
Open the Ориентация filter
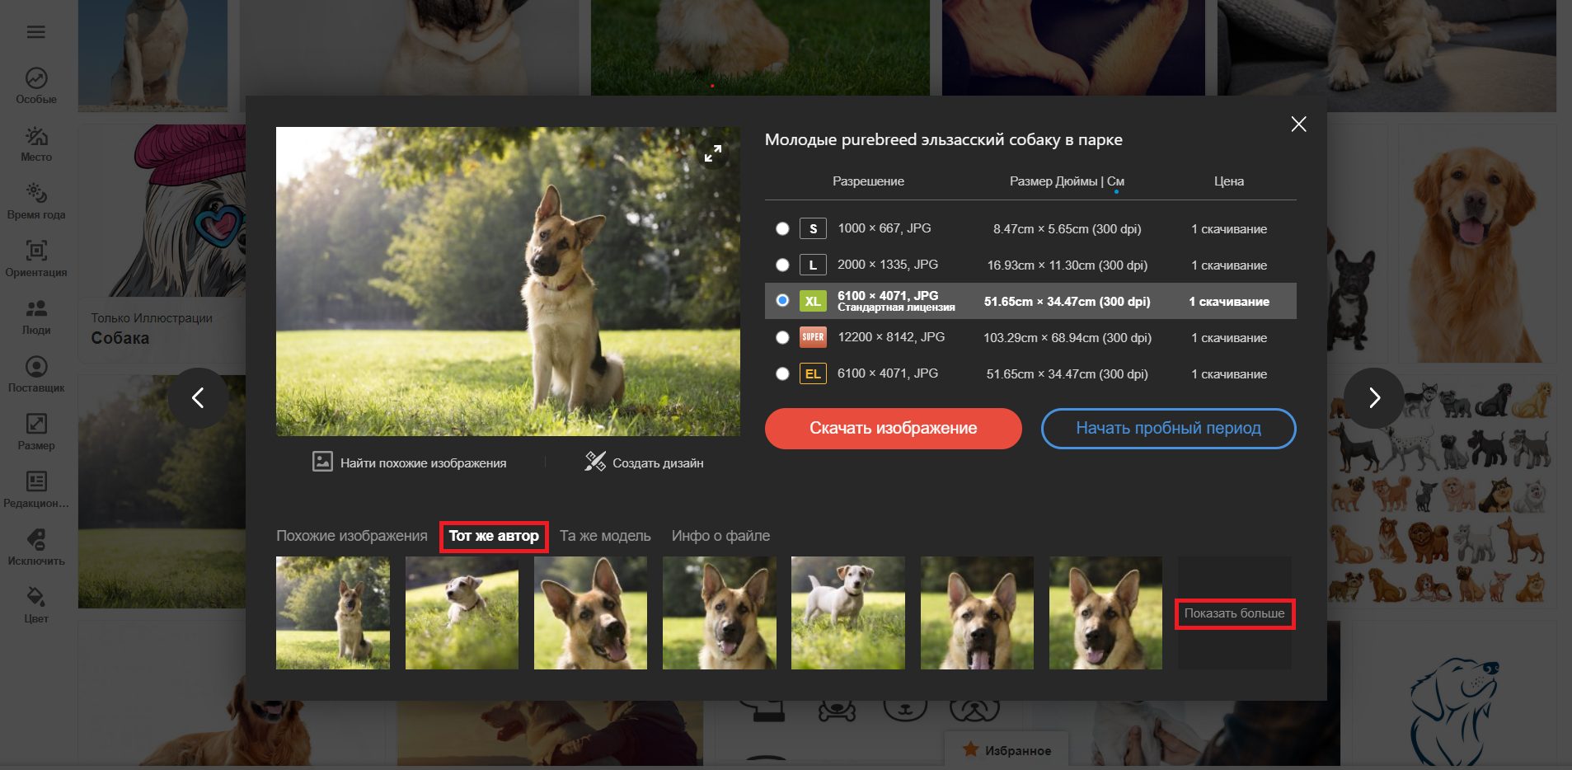tap(36, 259)
